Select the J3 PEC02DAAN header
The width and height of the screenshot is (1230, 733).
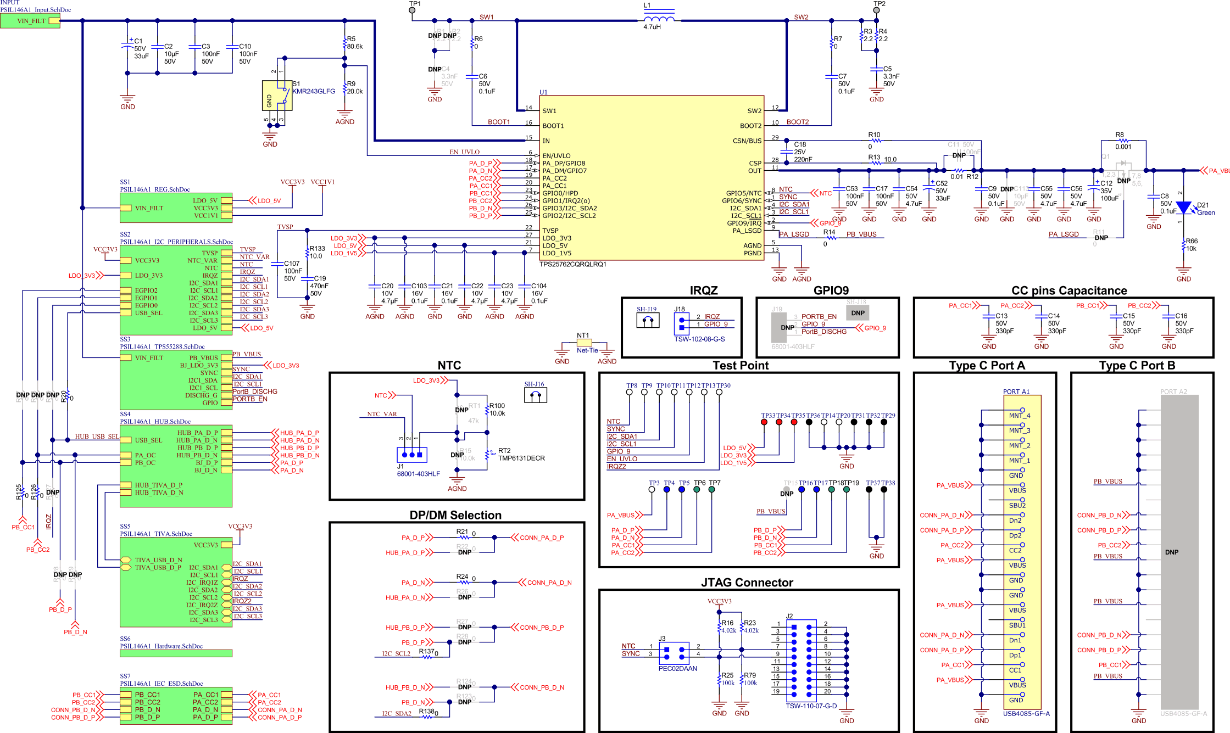674,653
